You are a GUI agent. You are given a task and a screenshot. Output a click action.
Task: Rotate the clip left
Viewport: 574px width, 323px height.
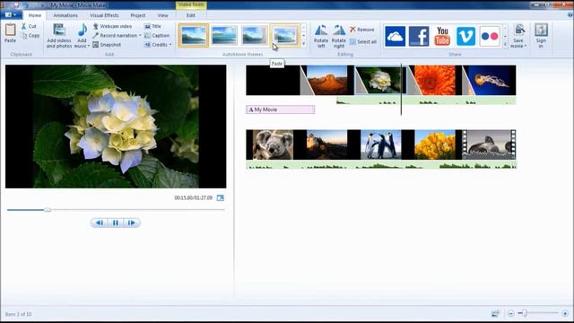tap(321, 36)
